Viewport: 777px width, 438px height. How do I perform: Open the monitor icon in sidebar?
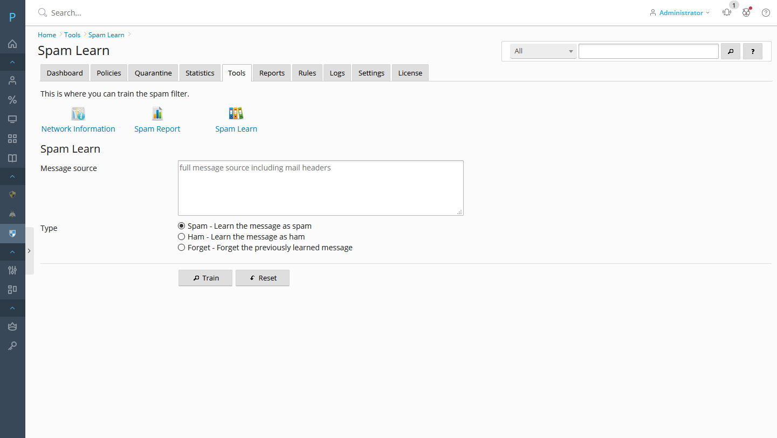coord(12,119)
